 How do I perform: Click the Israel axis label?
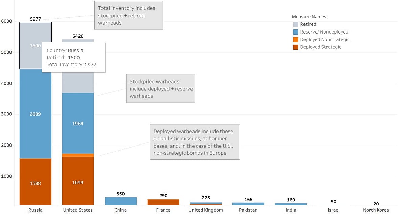coord(333,210)
